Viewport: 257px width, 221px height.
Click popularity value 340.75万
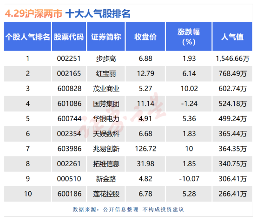click(232, 164)
